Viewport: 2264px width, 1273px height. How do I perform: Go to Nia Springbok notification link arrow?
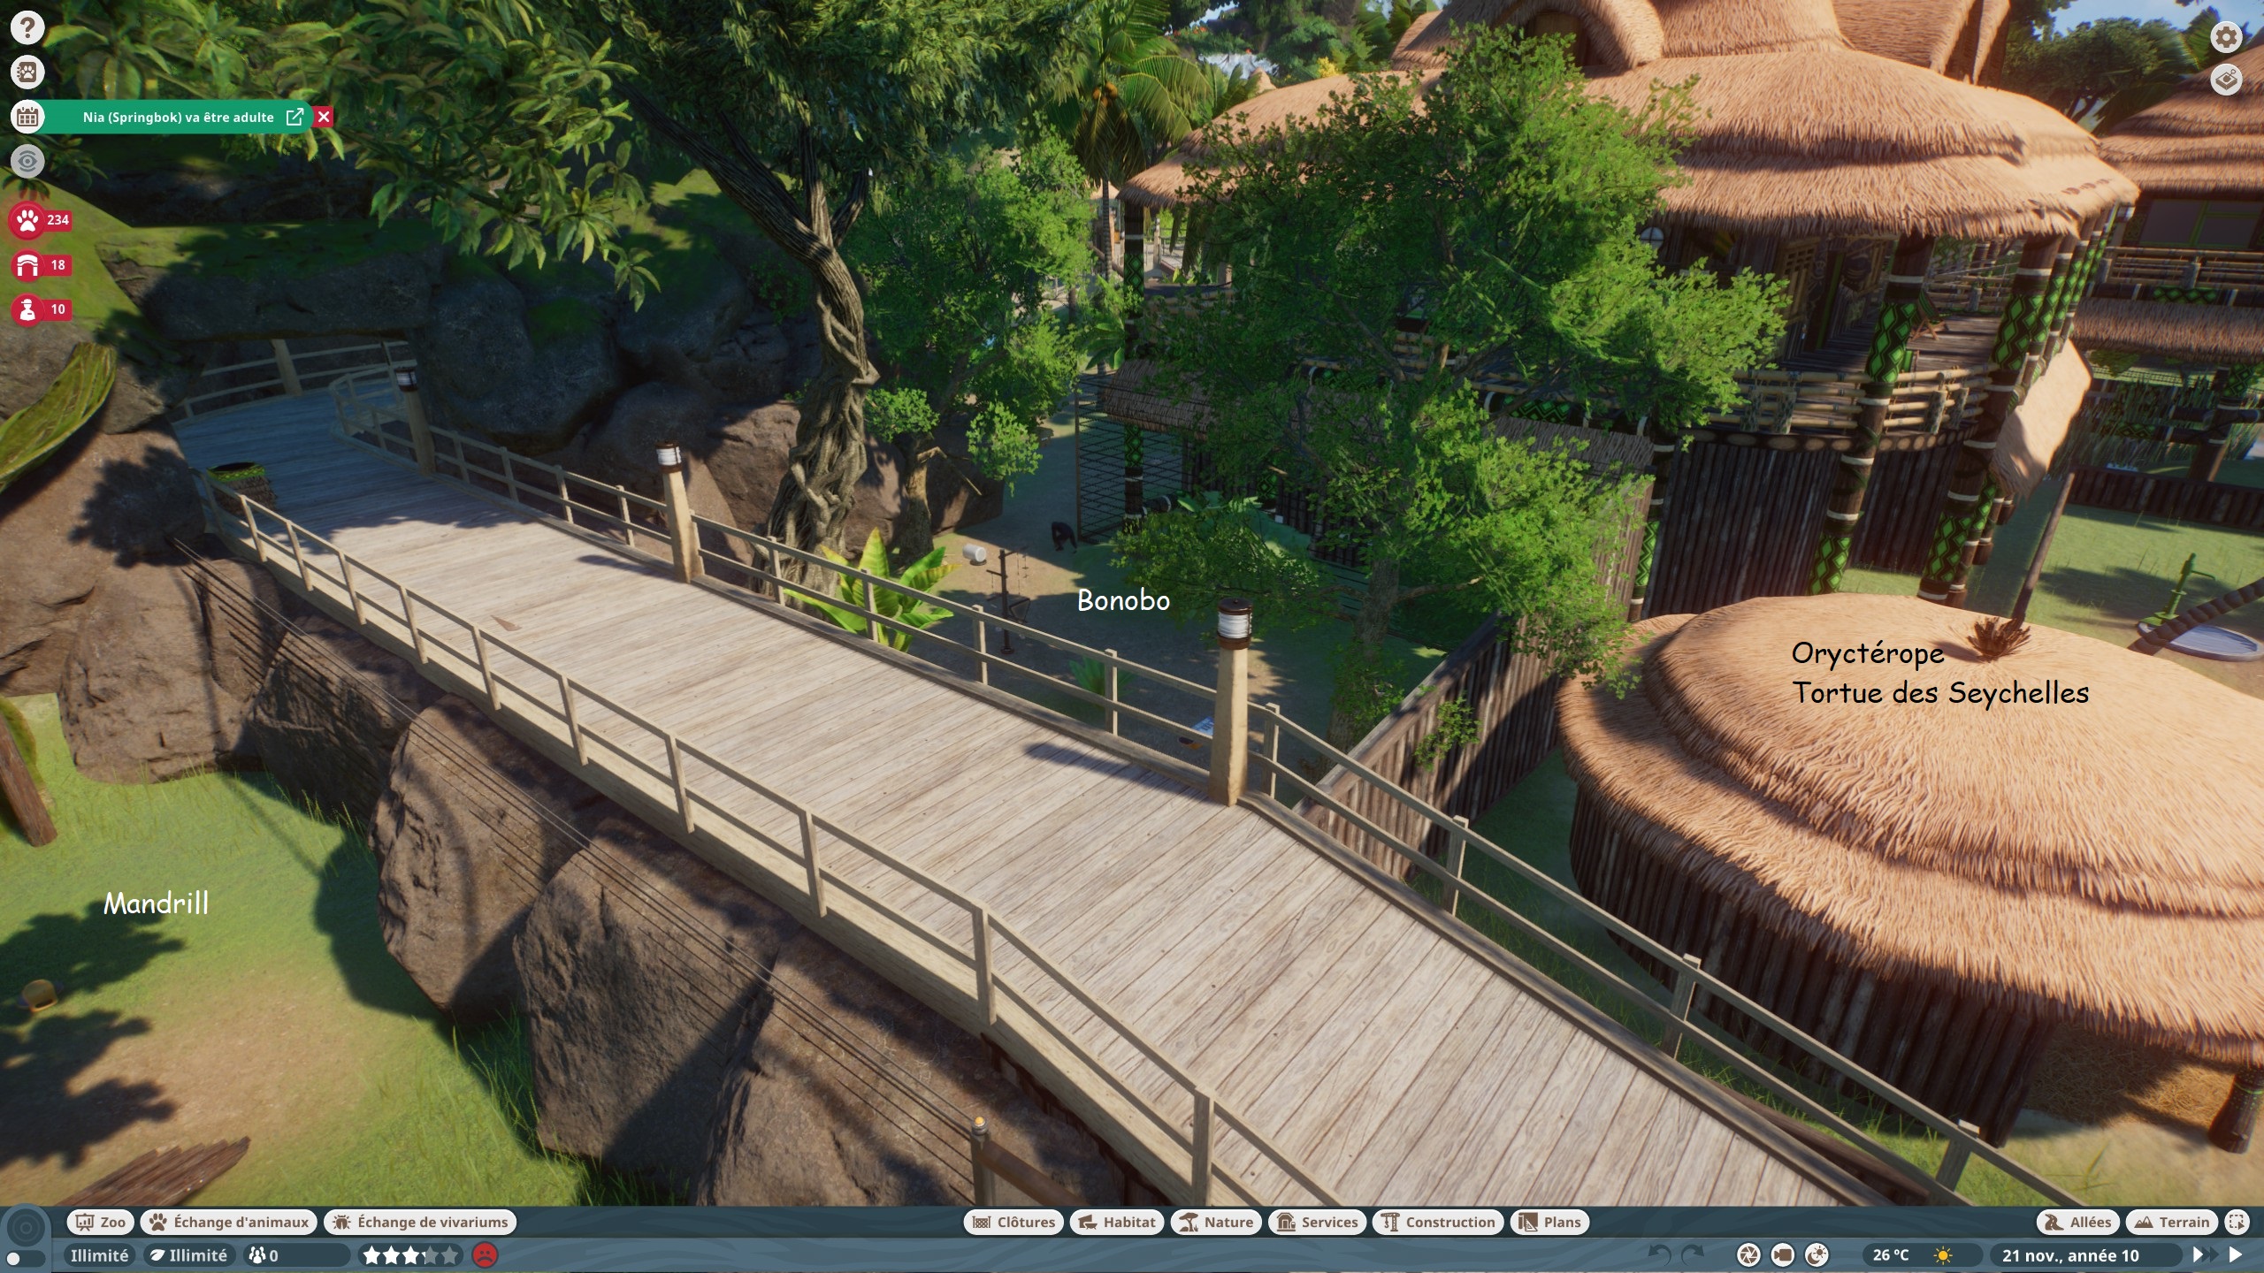click(x=295, y=117)
